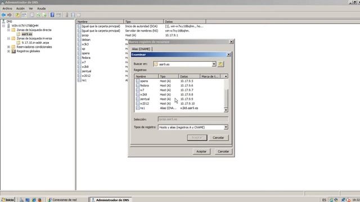
Task: Open the Acción menu
Action: (x=20, y=8)
